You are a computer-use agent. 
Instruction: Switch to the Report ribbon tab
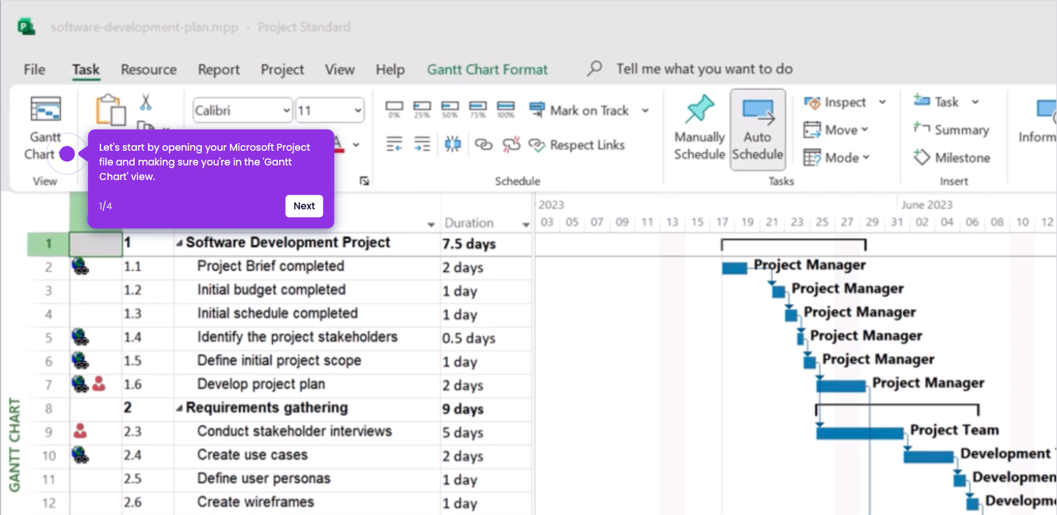[x=218, y=70]
